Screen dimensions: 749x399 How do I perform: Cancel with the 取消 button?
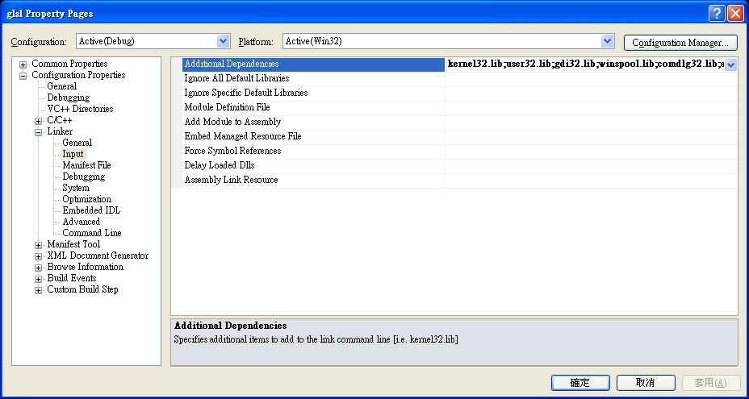(645, 383)
